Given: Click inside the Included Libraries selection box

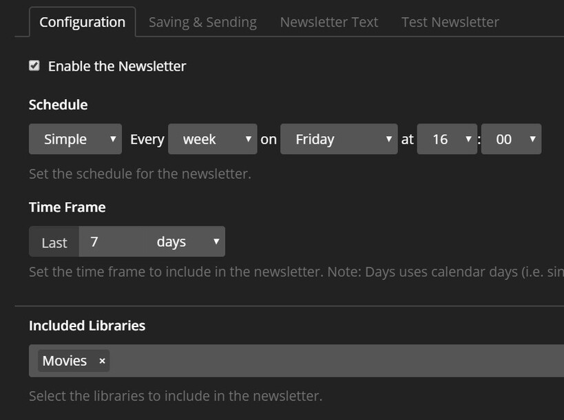Looking at the screenshot, I should (331, 361).
